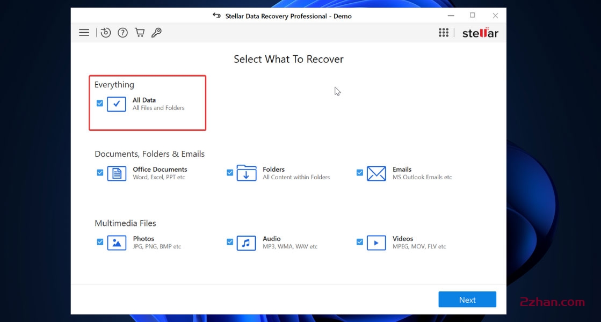Open Help via the question mark icon
Screen dimensions: 601x322
click(122, 32)
